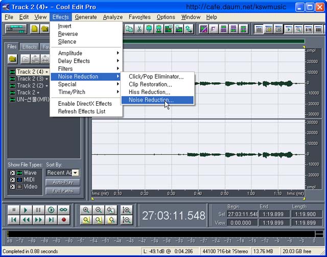Click Zoom In horizontally icon
327x257 pixels.
[86, 210]
